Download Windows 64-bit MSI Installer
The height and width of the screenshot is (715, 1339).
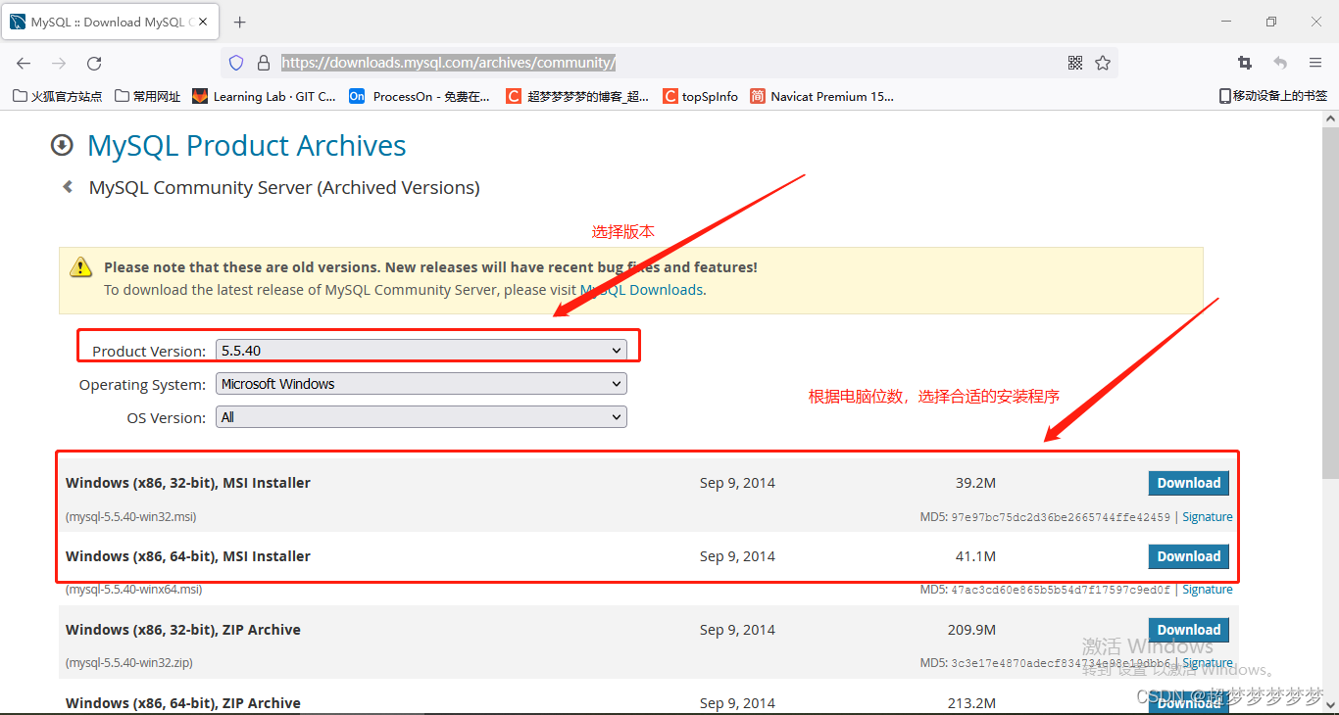[x=1188, y=556]
